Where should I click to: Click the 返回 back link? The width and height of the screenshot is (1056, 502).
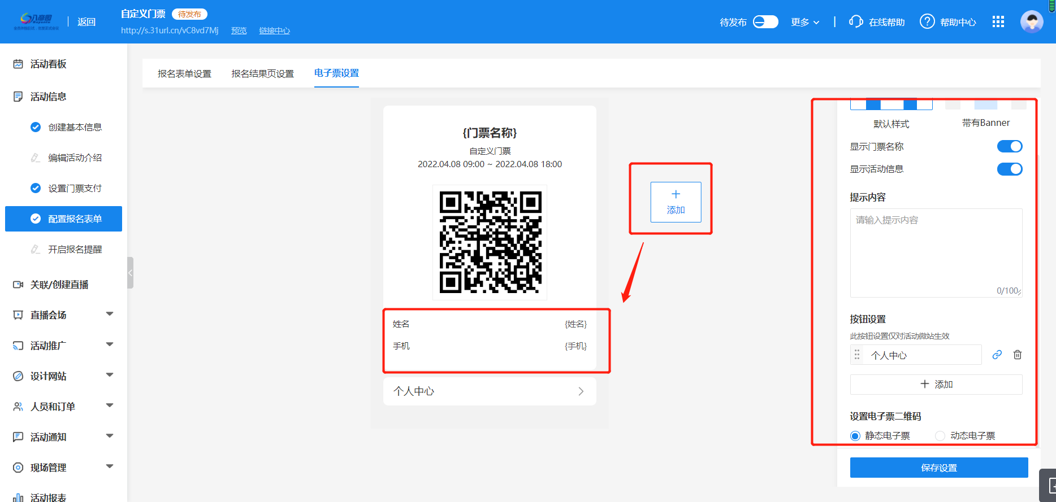[x=86, y=22]
